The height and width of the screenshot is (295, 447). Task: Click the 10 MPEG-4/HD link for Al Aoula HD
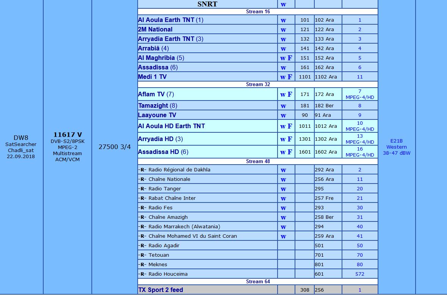360,126
